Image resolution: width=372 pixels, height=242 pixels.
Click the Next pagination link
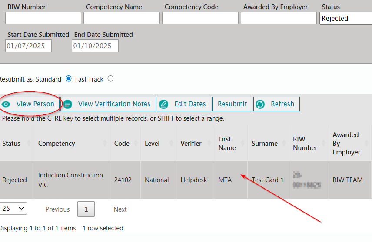point(120,209)
